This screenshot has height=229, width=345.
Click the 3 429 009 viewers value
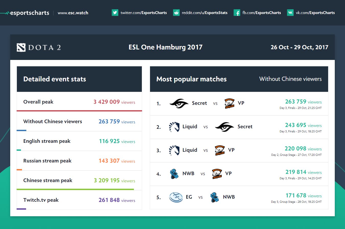pos(114,102)
